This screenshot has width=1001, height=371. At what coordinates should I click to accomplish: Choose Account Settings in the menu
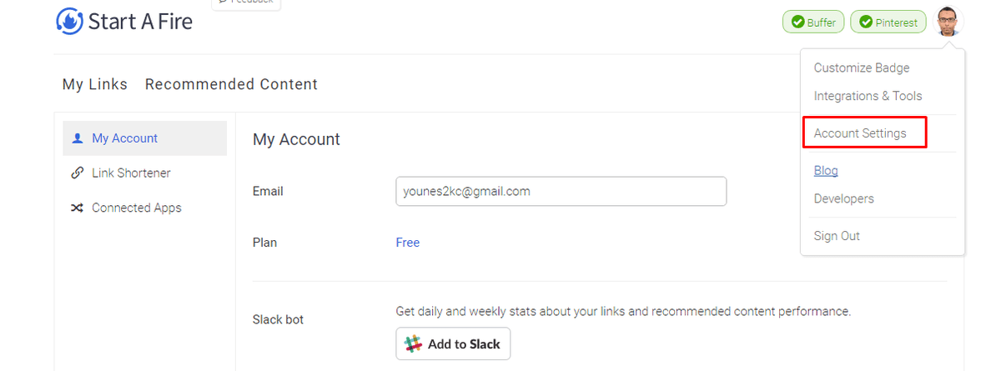coord(860,133)
